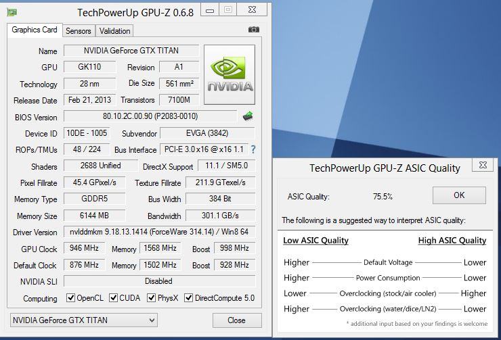The image size is (501, 340).
Task: Click the Close button in GPU-Z
Action: point(237,320)
